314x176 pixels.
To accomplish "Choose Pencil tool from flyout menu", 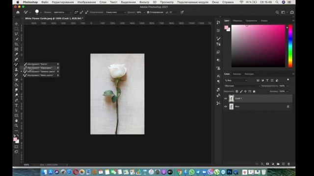I will [x=39, y=68].
